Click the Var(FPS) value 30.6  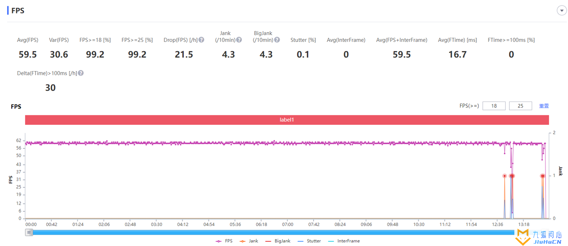coord(59,54)
